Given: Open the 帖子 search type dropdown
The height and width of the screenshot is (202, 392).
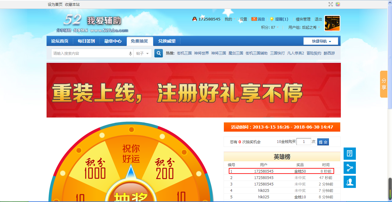Looking at the screenshot, I should coord(142,53).
